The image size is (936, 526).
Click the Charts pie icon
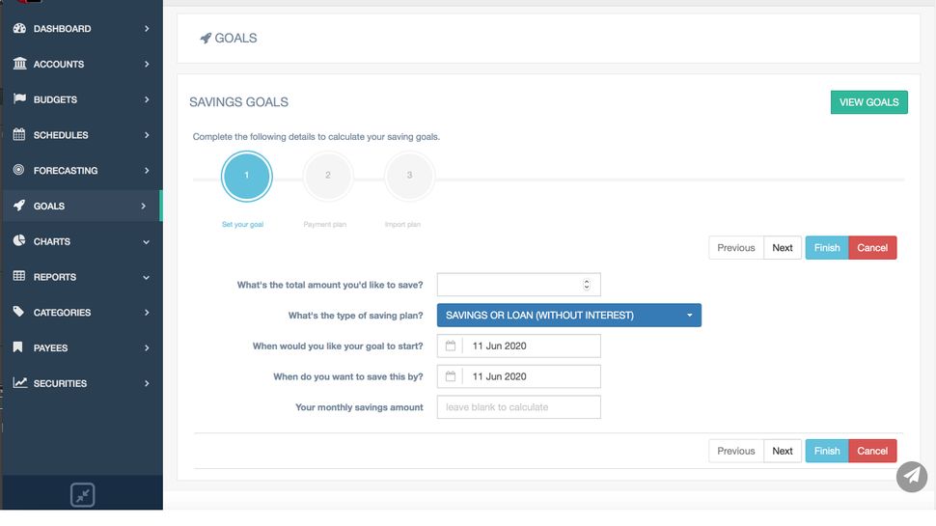(19, 241)
